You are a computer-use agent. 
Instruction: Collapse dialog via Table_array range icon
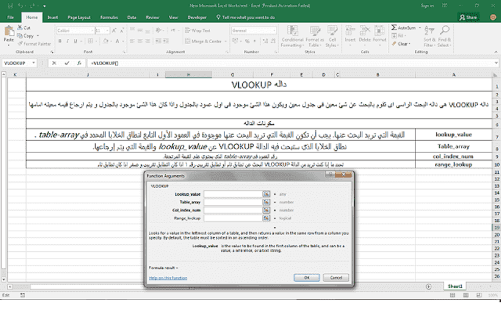tap(266, 202)
